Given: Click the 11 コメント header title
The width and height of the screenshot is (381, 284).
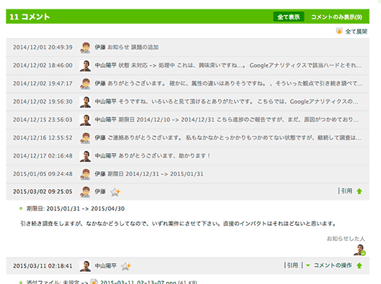Looking at the screenshot, I should tap(30, 17).
